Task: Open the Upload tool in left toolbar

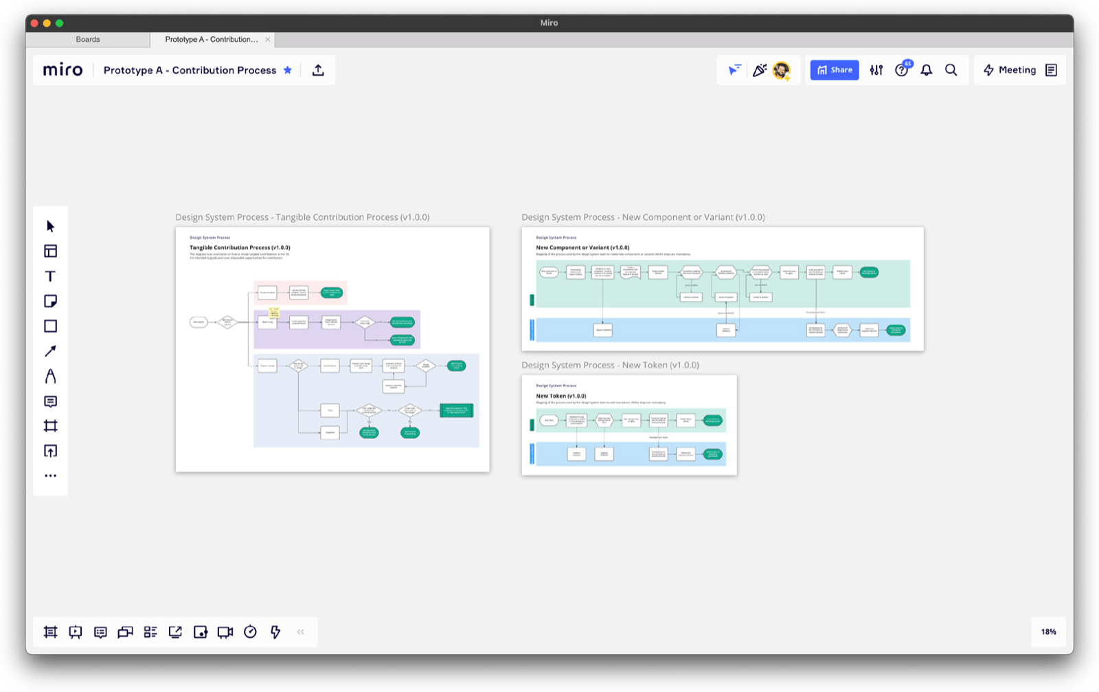Action: [50, 451]
